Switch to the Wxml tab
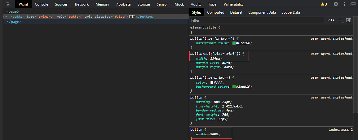 click(23, 4)
